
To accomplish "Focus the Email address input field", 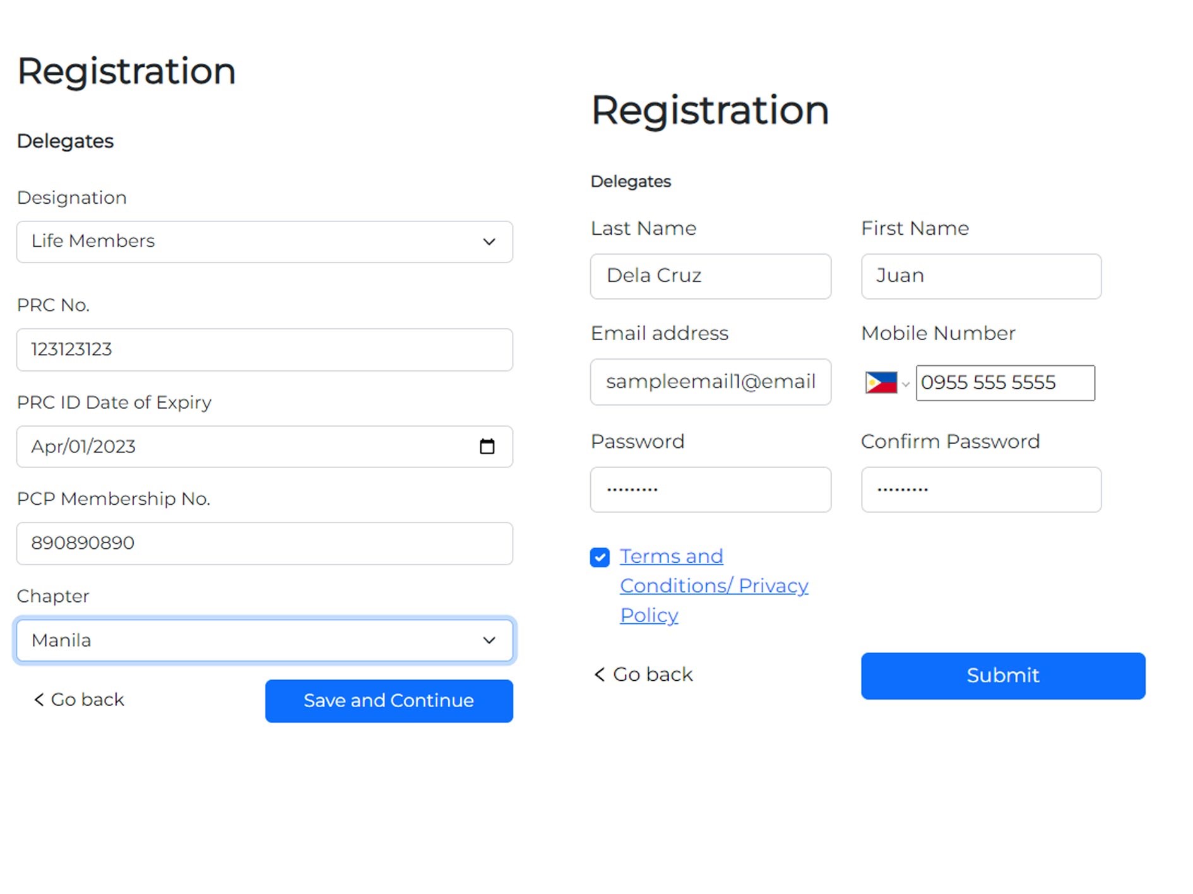I will tap(710, 382).
